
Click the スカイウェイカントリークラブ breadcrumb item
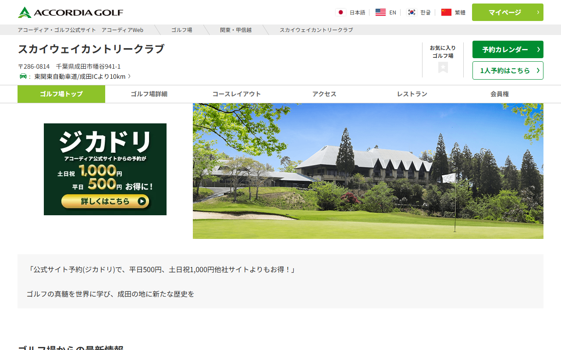tap(316, 30)
